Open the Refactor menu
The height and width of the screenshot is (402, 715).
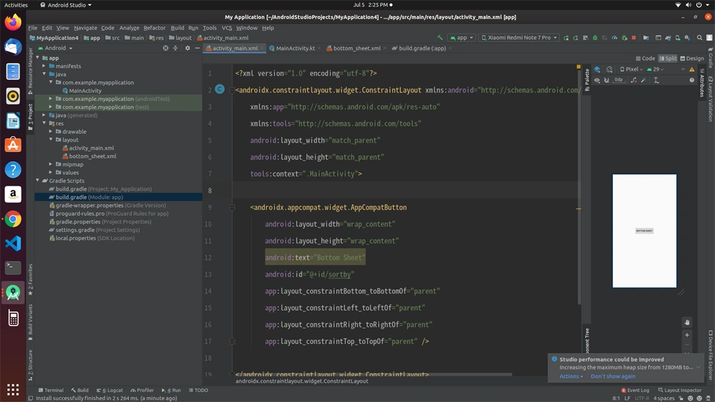154,28
